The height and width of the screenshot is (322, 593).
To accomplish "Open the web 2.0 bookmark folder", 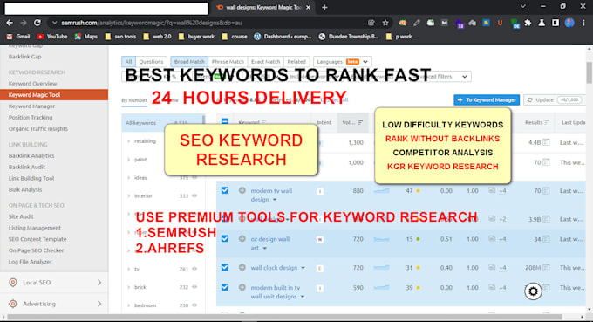I will (x=157, y=37).
